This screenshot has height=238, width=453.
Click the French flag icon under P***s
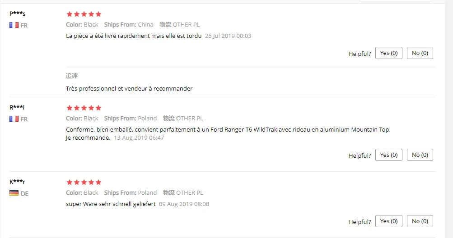pos(14,25)
